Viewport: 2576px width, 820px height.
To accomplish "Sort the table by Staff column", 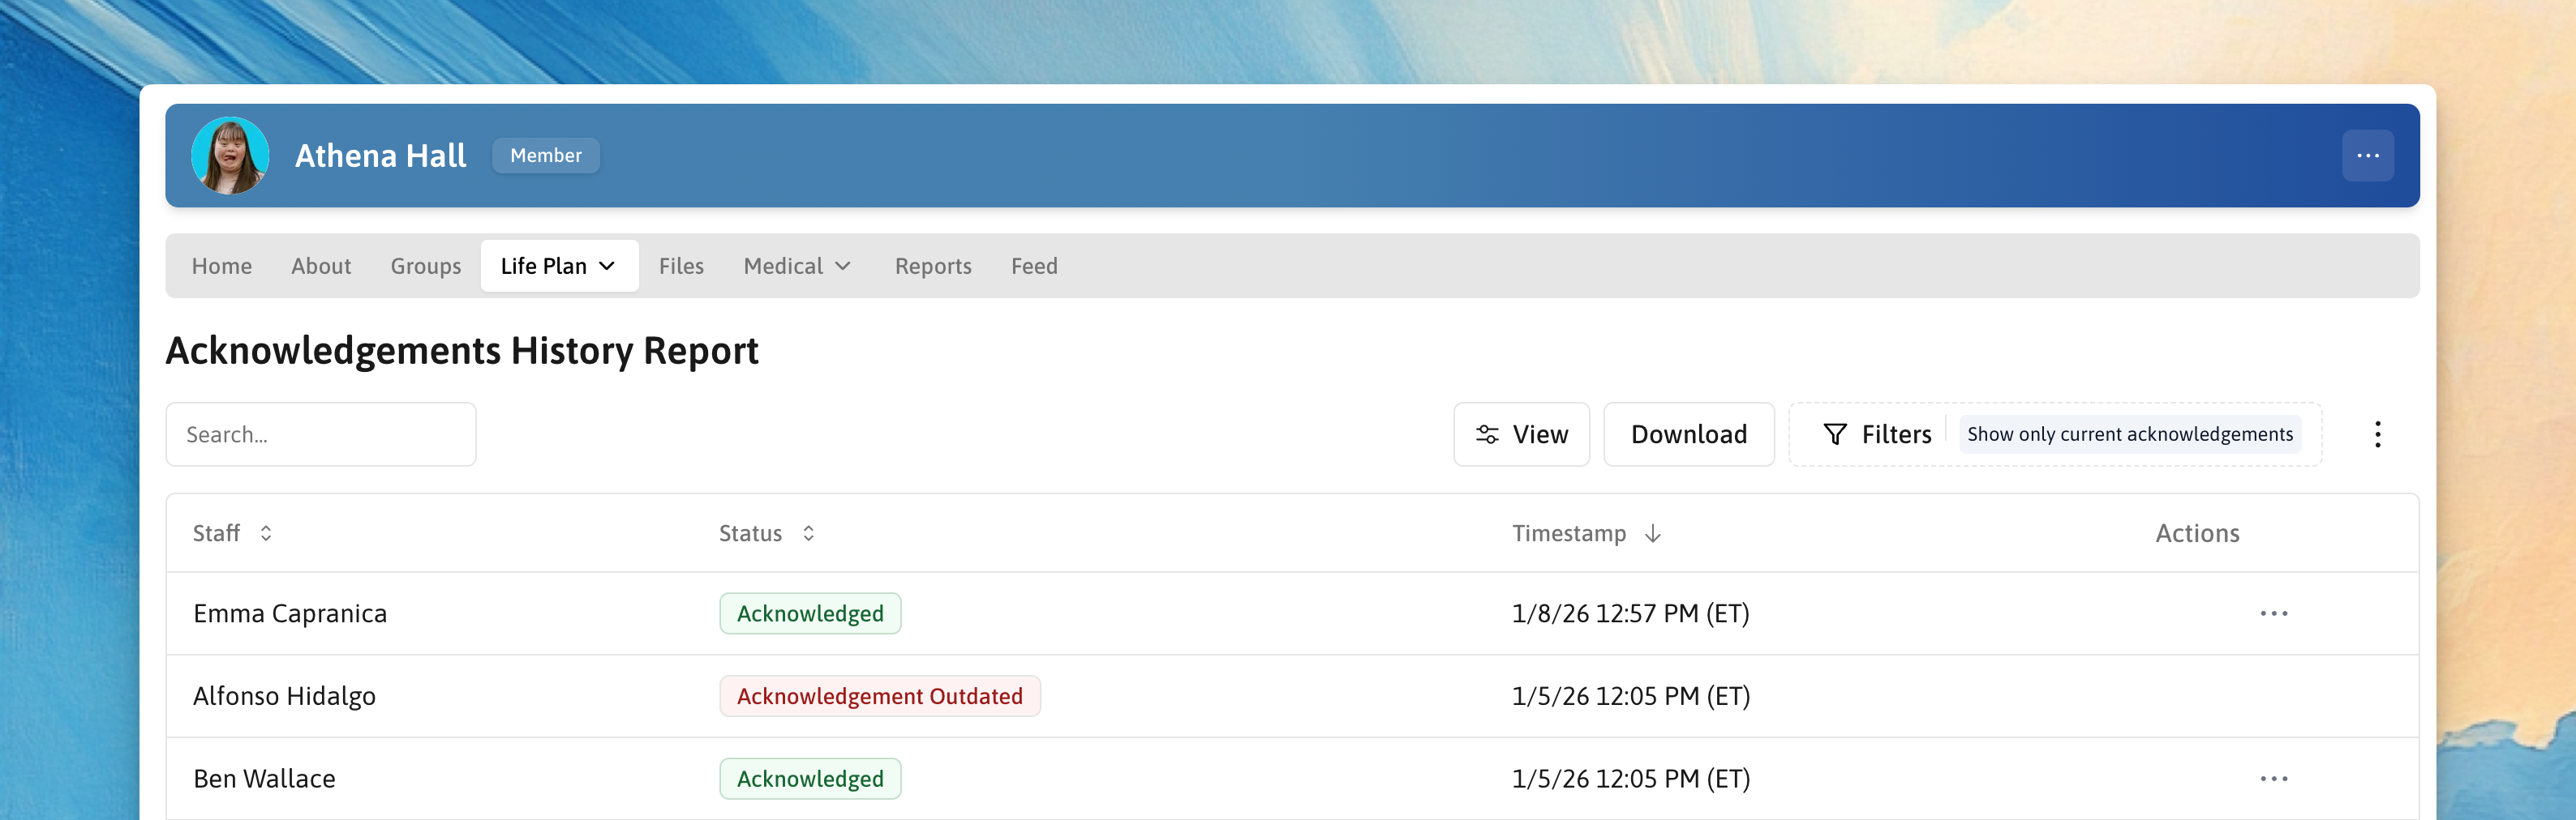I will click(233, 533).
